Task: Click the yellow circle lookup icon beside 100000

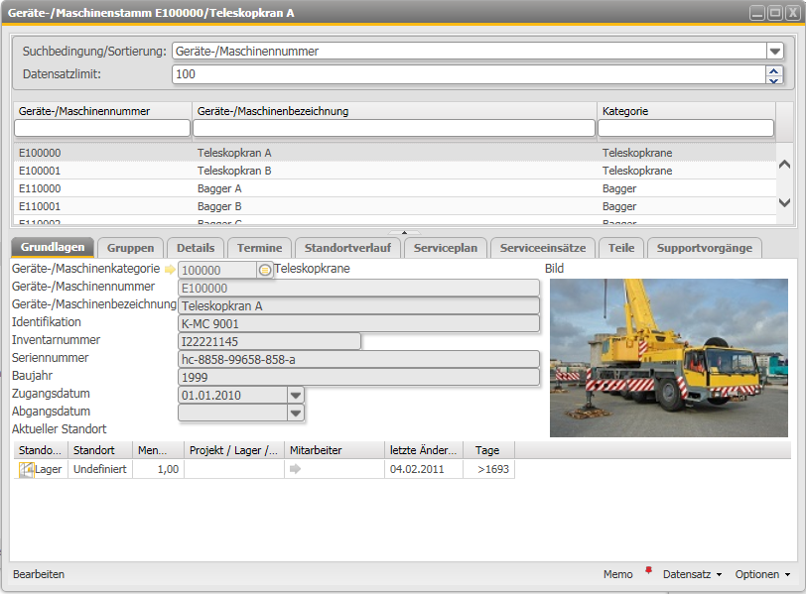Action: (264, 270)
